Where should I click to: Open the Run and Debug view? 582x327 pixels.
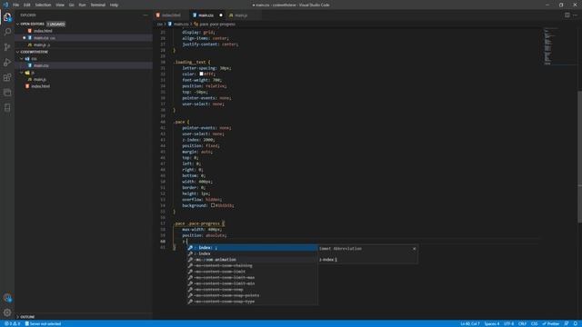7,63
